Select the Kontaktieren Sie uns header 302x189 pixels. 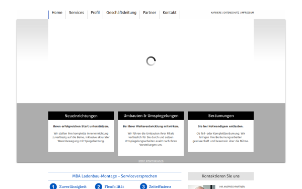pyautogui.click(x=221, y=176)
